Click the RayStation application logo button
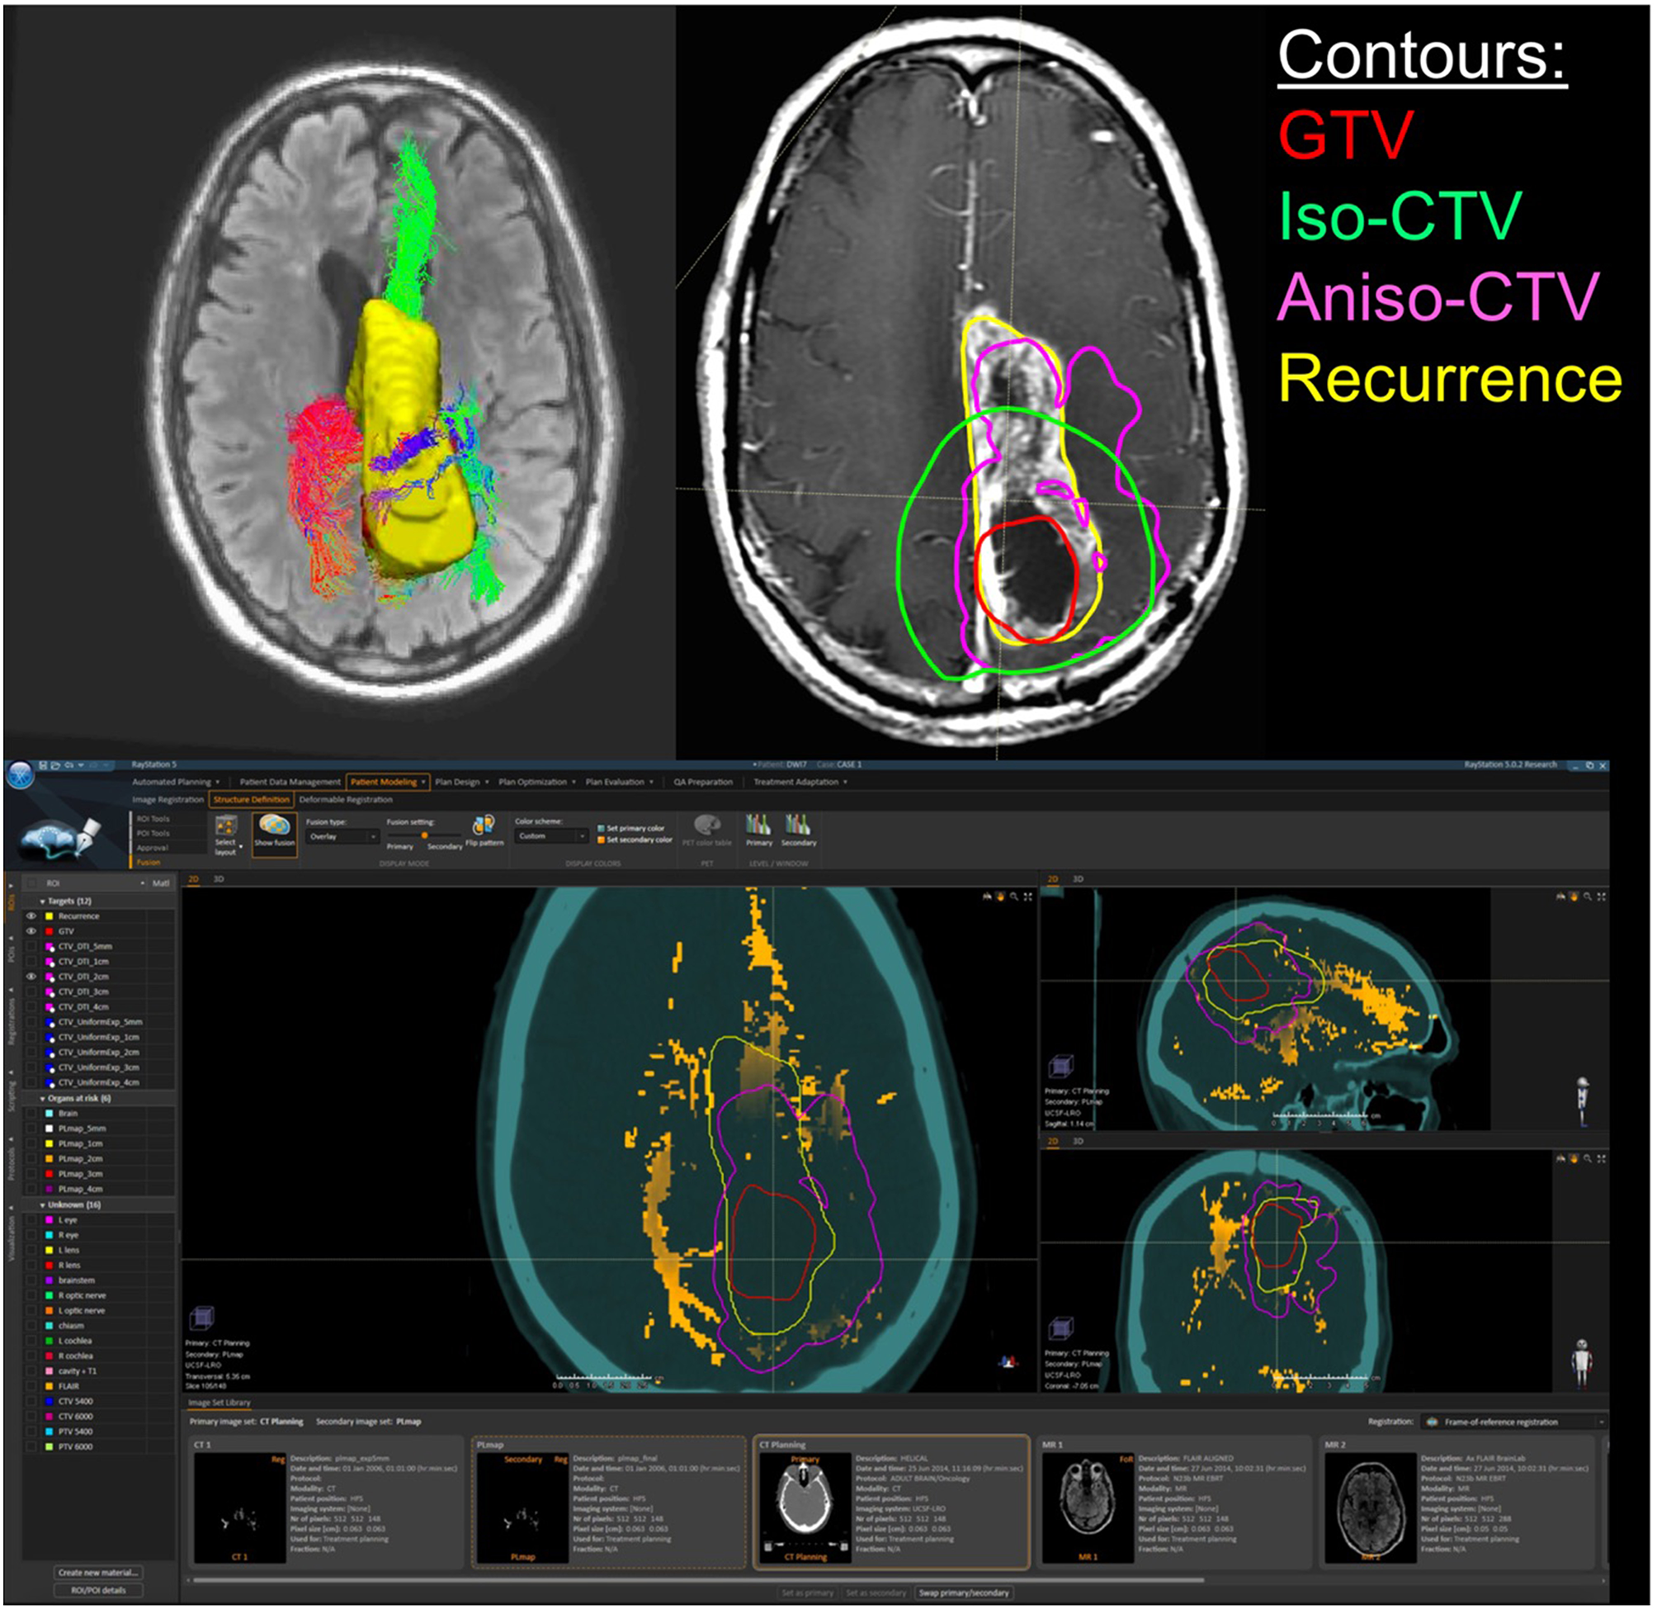Screen dimensions: 1657x1609 click(21, 774)
